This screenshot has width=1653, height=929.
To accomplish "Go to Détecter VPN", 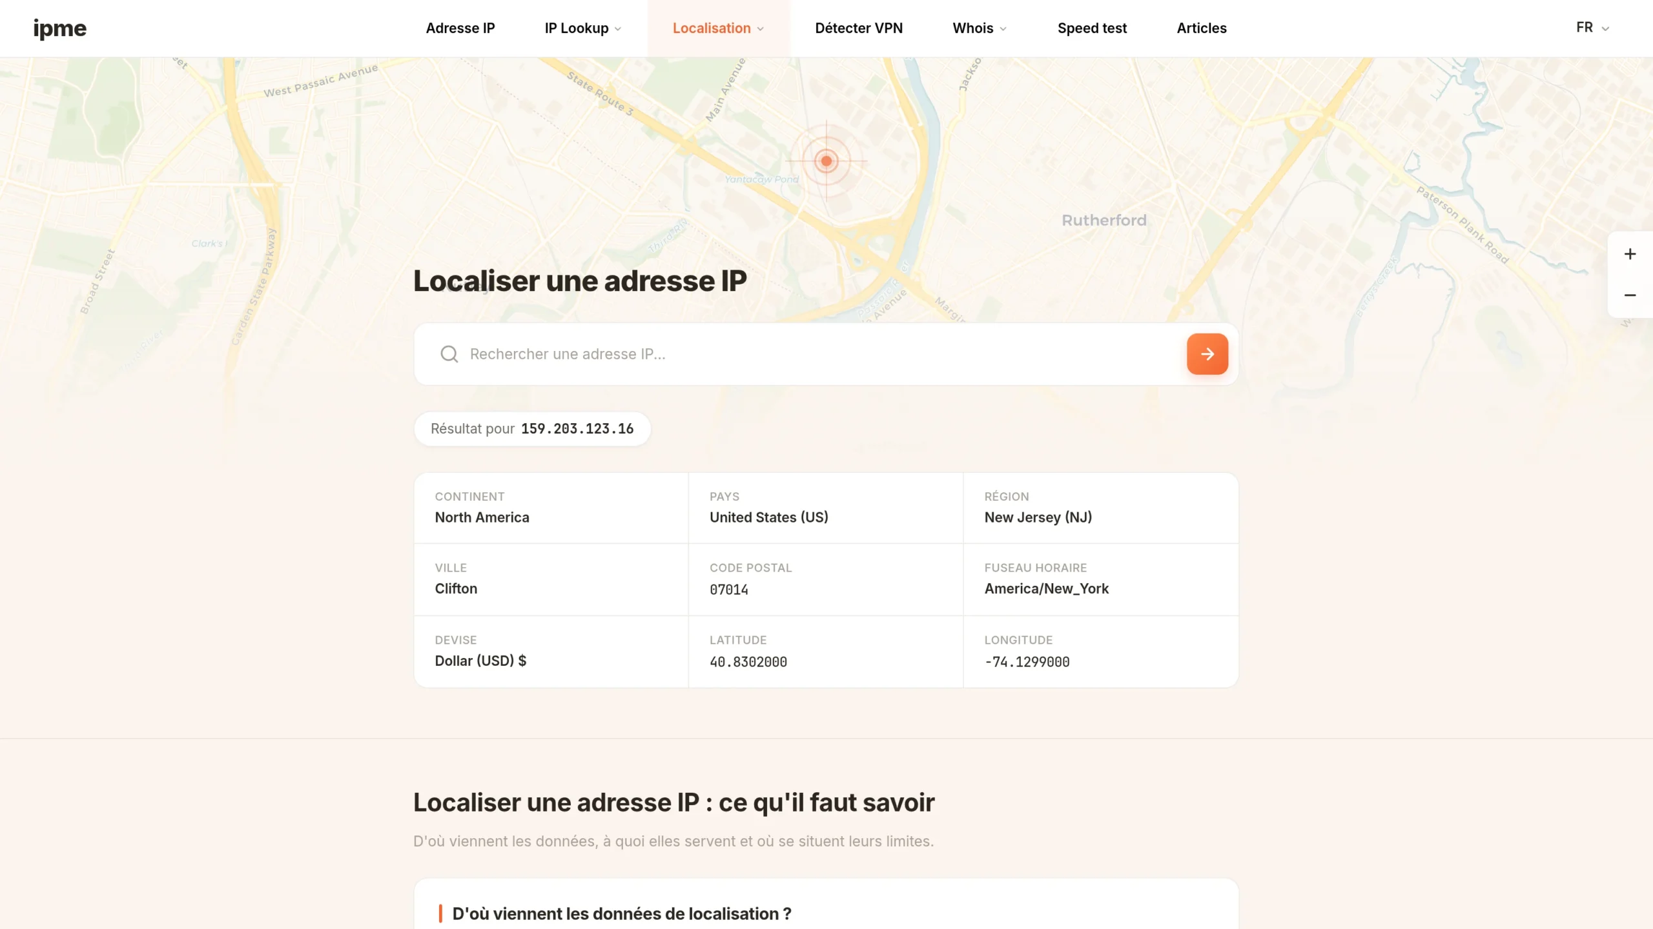I will 859,28.
